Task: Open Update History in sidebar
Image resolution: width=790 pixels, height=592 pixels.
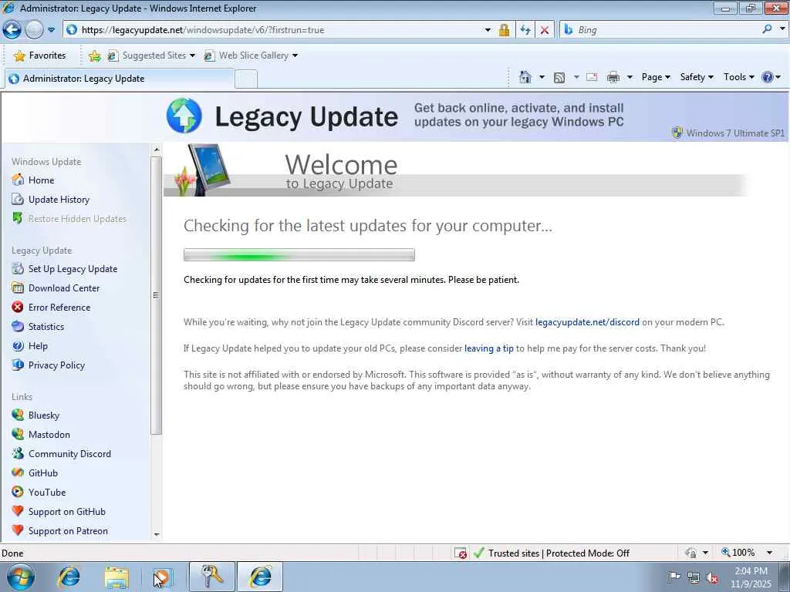Action: (x=51, y=200)
